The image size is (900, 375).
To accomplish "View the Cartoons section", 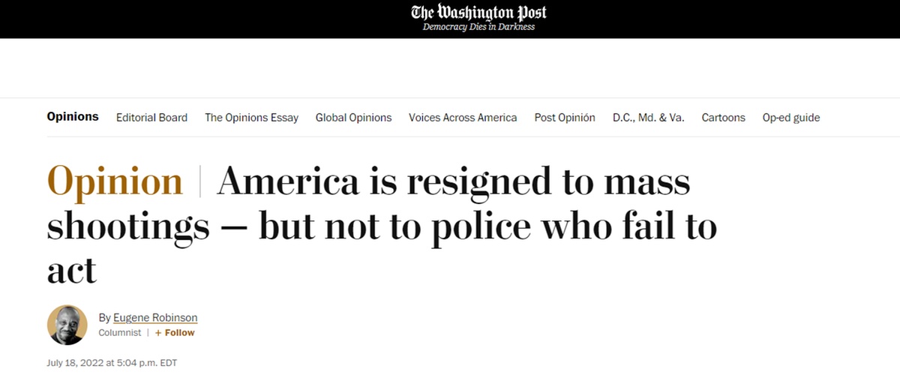I will (723, 118).
